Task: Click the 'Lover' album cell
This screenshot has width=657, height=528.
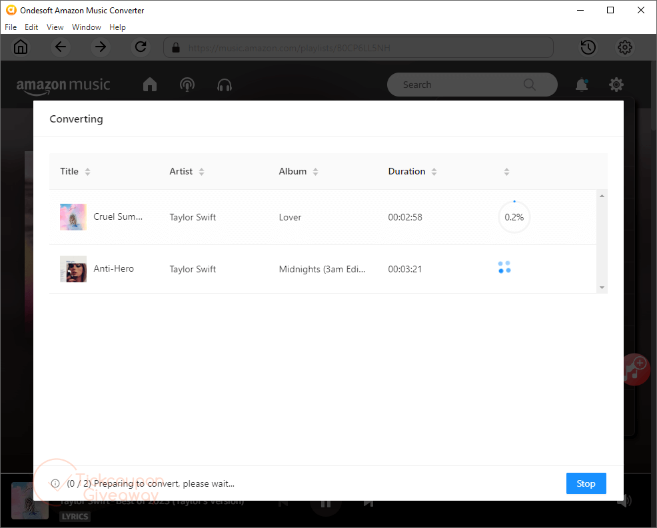Action: tap(290, 217)
